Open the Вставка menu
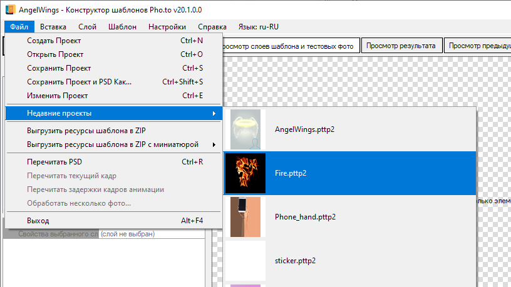The height and width of the screenshot is (287, 511). (x=53, y=27)
